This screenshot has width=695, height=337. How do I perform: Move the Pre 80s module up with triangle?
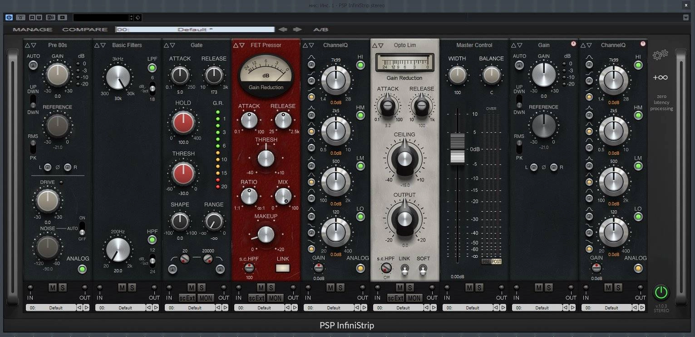[x=27, y=45]
